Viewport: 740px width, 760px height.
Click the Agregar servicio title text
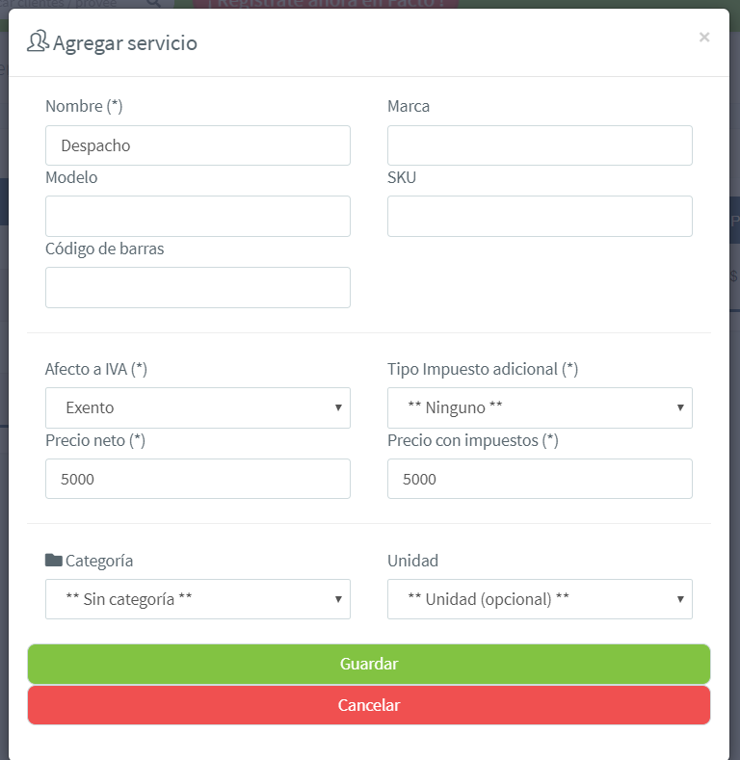125,43
